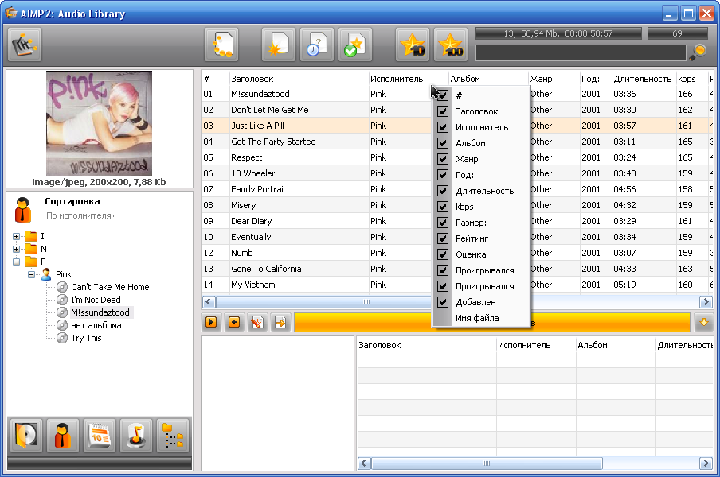The width and height of the screenshot is (720, 477).
Task: Select the track Get The Party Started
Action: tap(273, 142)
